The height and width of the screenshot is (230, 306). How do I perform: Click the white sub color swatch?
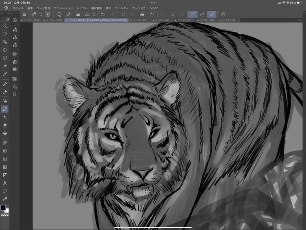[x=7, y=211]
